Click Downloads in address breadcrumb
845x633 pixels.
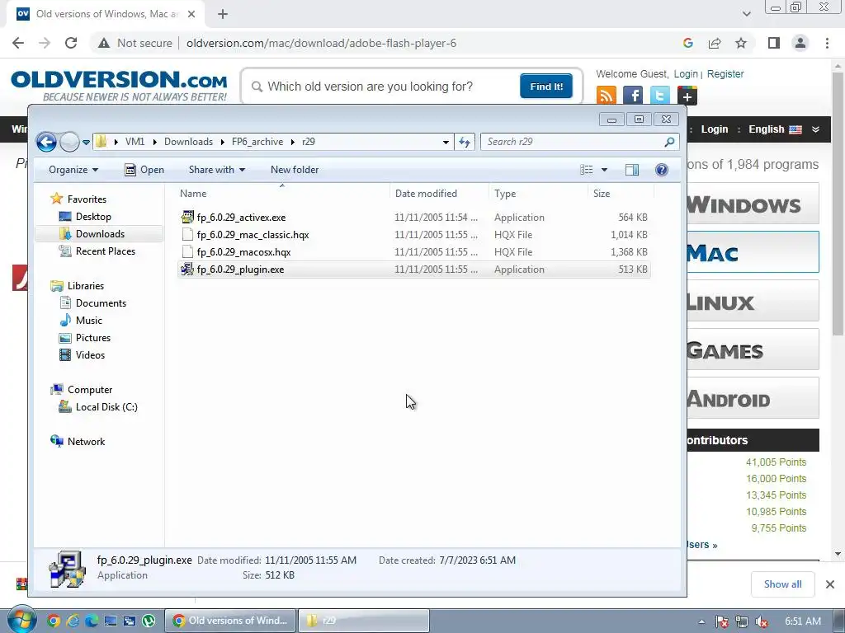click(188, 142)
